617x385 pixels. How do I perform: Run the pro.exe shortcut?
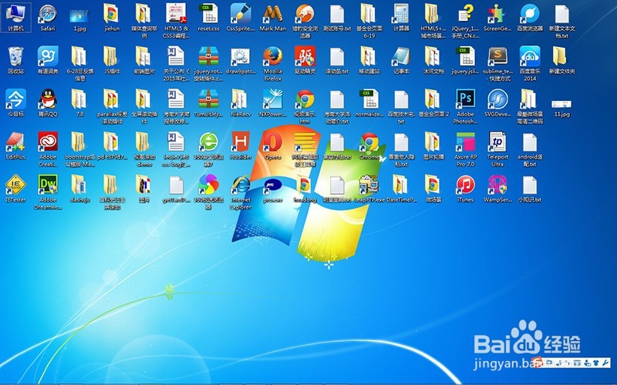click(273, 189)
